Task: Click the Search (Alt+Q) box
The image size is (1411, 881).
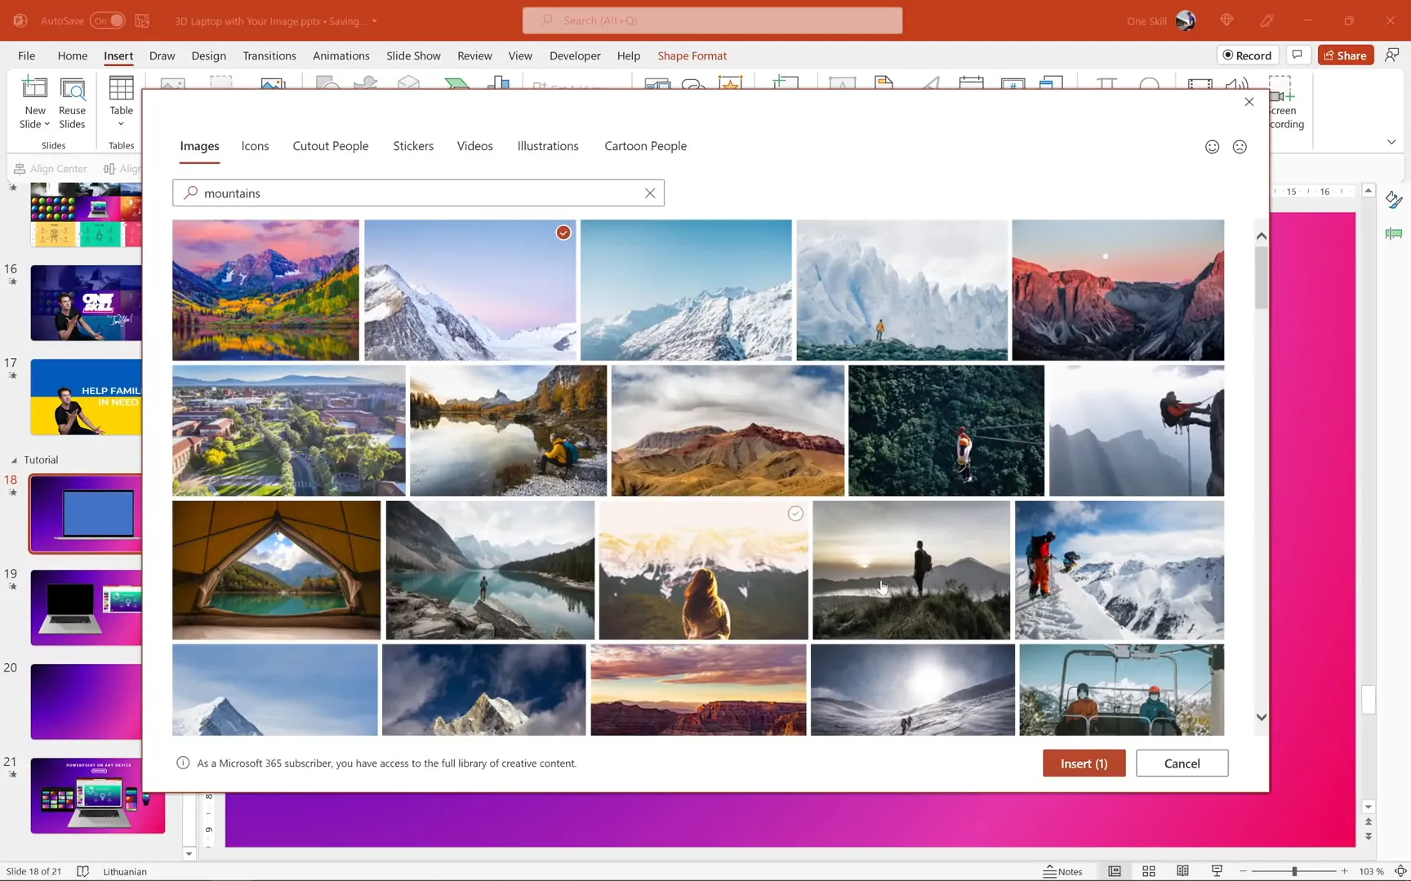Action: [712, 20]
